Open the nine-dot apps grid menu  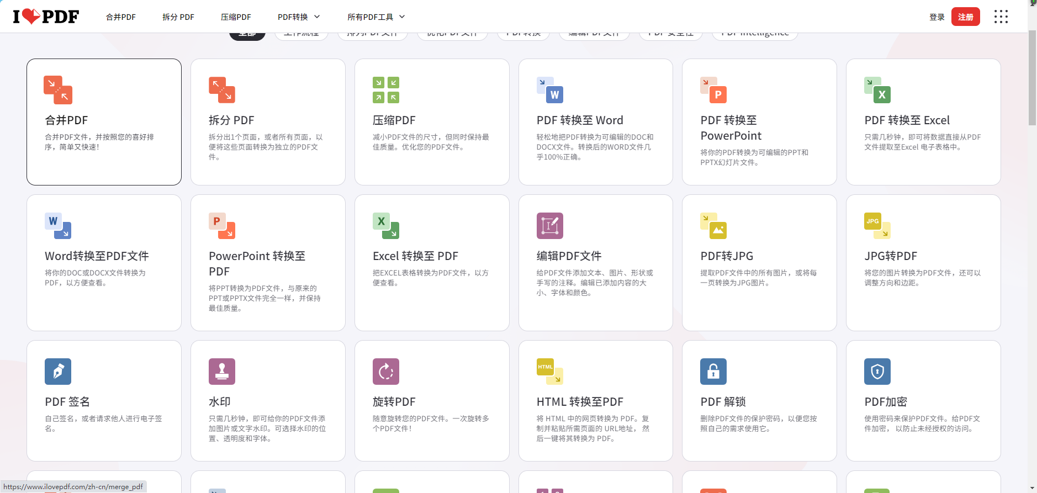(x=1001, y=17)
